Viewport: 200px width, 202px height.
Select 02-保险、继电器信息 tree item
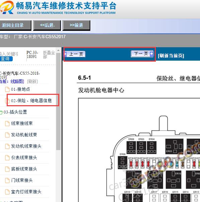[x=31, y=100]
